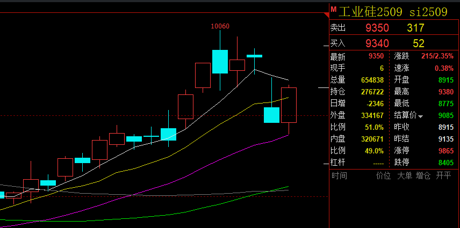Click the 内盘 比例 value 49.0%
Image resolution: width=460 pixels, height=228 pixels.
point(375,151)
